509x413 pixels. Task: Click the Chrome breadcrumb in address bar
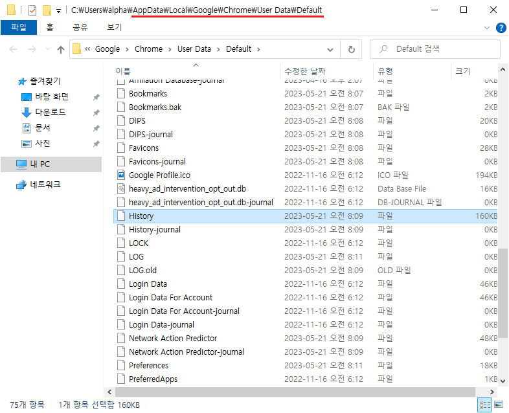[149, 49]
